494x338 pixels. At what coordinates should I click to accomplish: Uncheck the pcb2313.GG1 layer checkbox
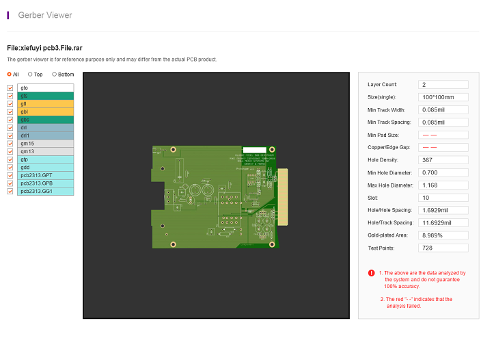pos(10,191)
